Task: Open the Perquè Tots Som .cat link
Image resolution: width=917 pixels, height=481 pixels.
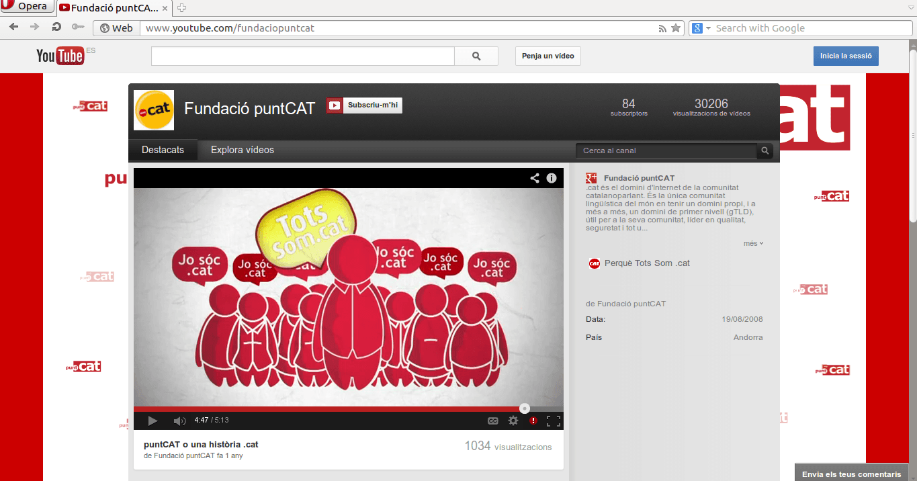Action: tap(647, 263)
